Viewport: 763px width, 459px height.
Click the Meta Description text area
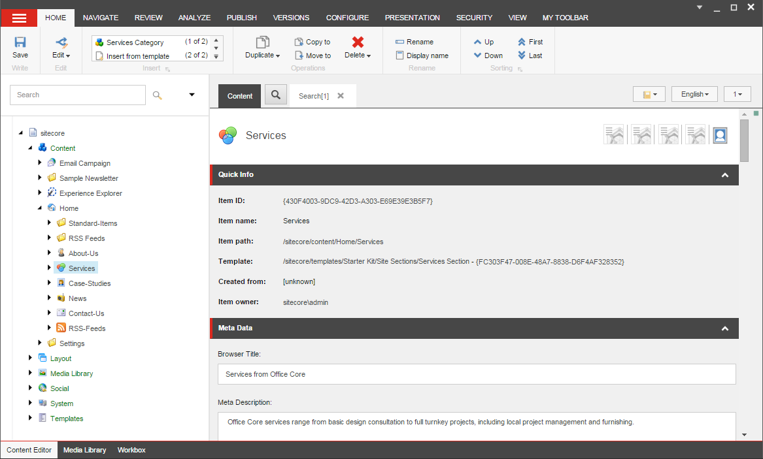[x=477, y=426]
